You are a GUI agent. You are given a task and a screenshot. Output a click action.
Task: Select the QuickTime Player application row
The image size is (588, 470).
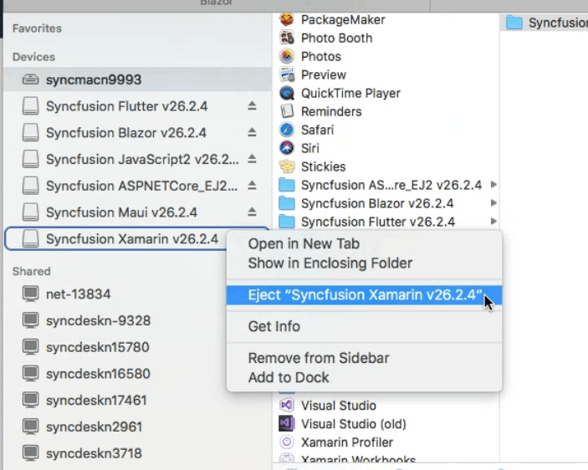click(x=386, y=93)
